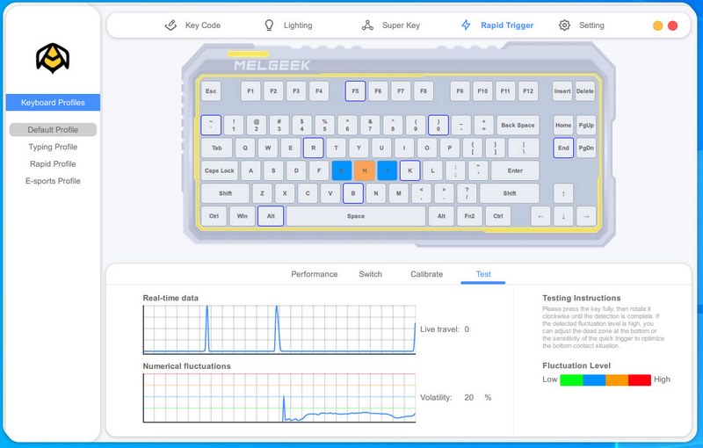703x448 pixels.
Task: Click the red high fluctuation swatch
Action: (640, 379)
